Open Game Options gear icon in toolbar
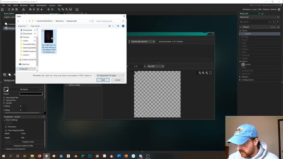This screenshot has width=283, height=159. pos(48,9)
